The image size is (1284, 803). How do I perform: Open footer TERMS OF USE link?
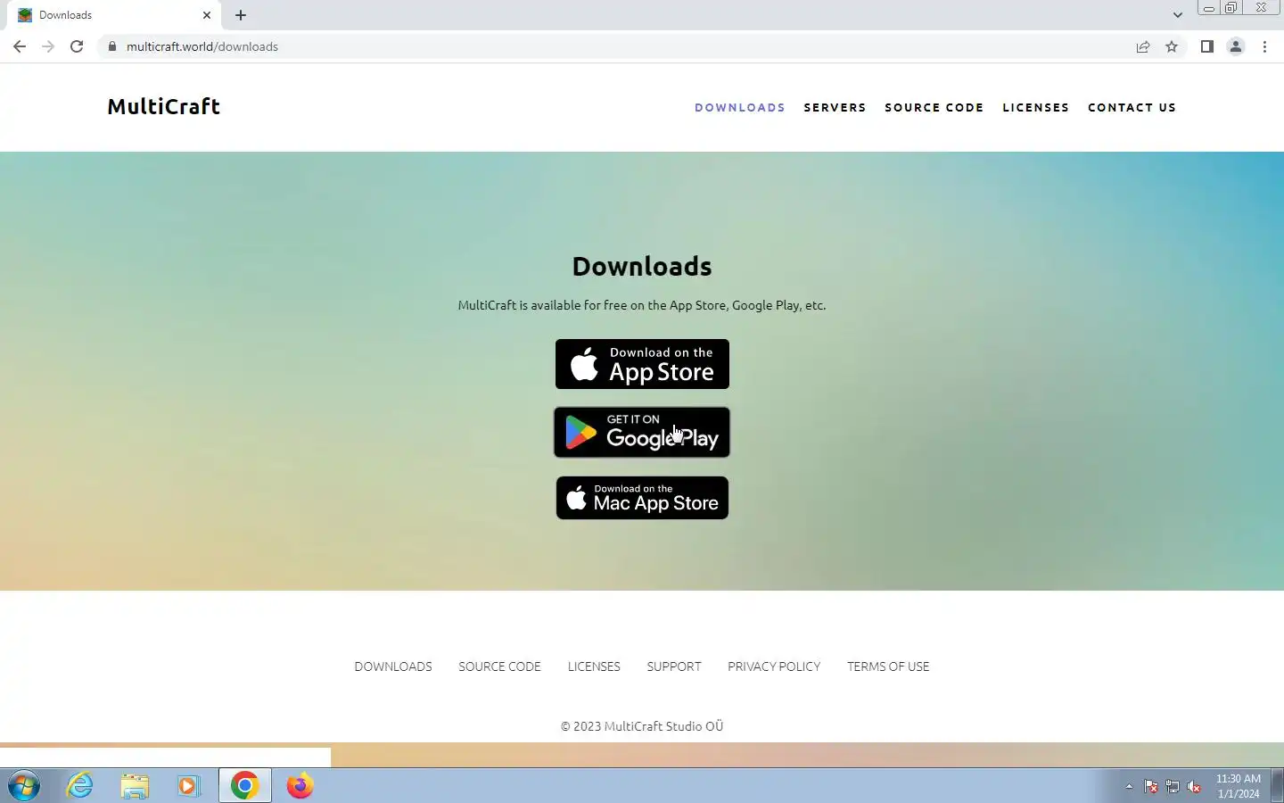click(888, 666)
